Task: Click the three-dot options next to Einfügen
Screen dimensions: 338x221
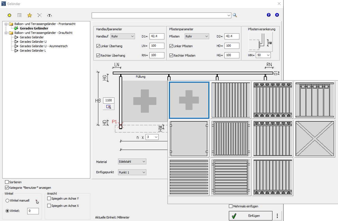Action: [277, 216]
